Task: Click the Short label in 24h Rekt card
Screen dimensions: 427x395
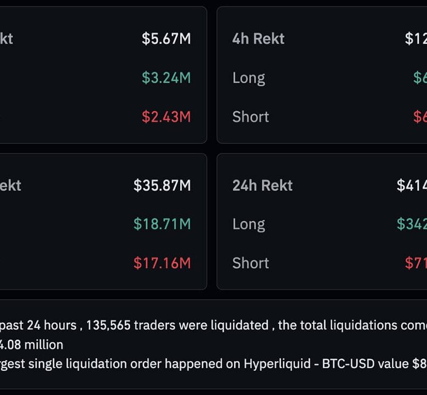Action: [x=250, y=263]
